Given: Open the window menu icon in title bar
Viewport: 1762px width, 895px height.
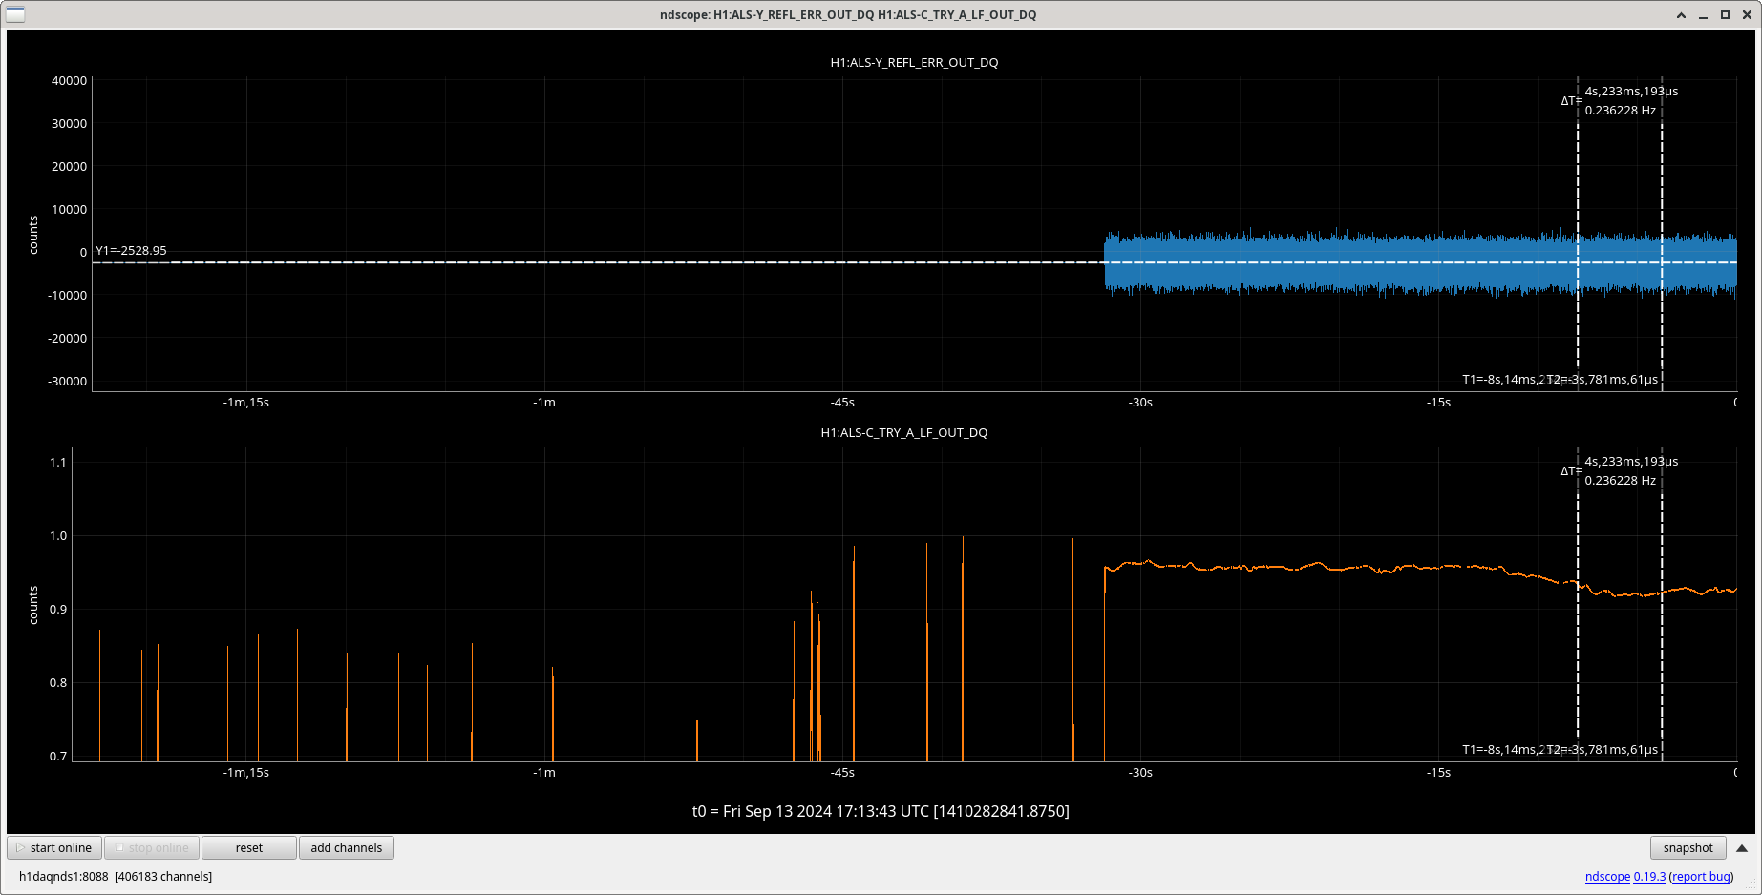Looking at the screenshot, I should pos(15,14).
